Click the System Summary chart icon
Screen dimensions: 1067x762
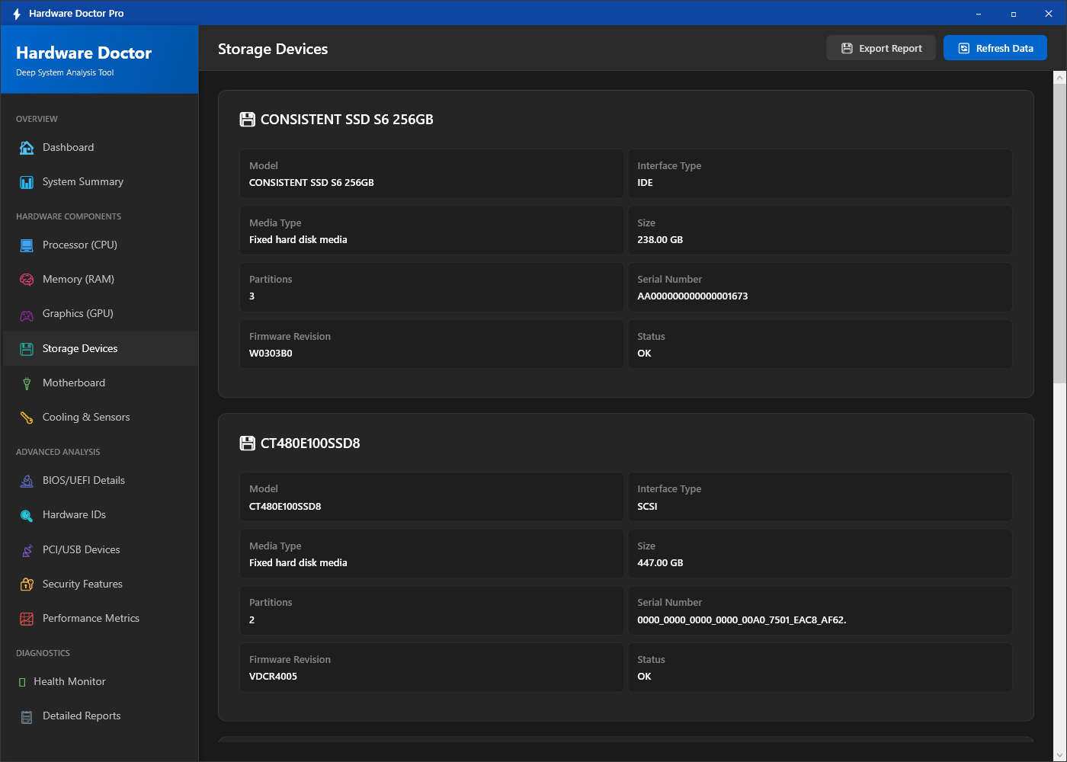(x=27, y=182)
